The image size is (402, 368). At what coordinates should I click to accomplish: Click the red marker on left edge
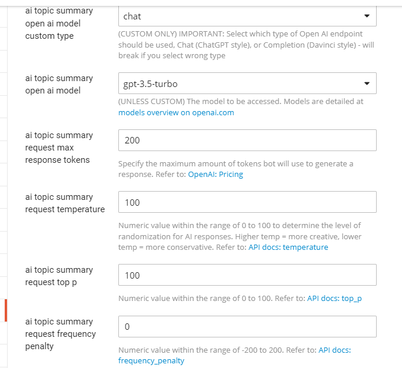click(x=6, y=310)
